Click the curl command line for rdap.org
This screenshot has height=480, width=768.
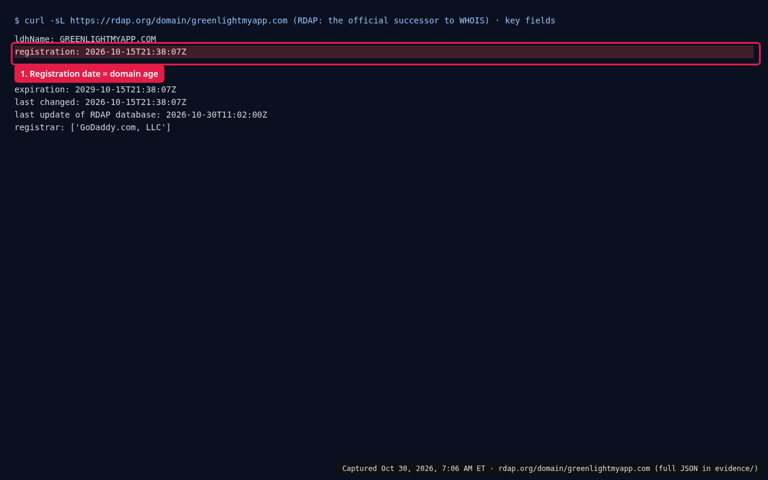click(285, 20)
